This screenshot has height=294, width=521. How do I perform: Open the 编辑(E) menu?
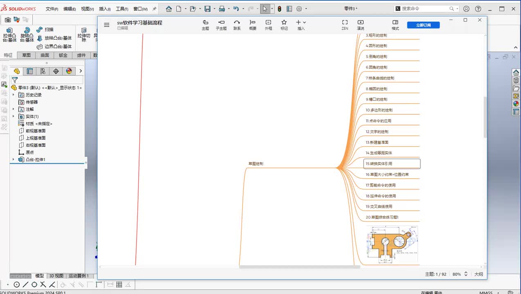[x=70, y=9]
